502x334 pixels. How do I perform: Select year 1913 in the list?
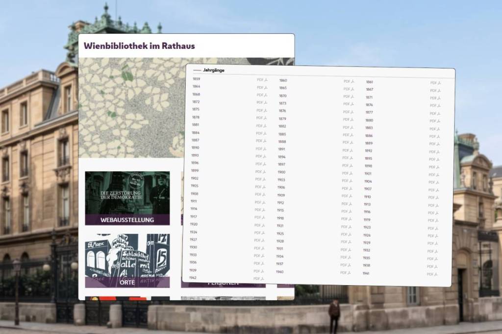(367, 204)
